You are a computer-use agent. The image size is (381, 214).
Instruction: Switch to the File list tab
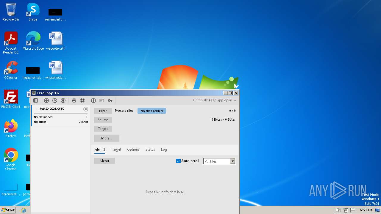click(x=100, y=150)
